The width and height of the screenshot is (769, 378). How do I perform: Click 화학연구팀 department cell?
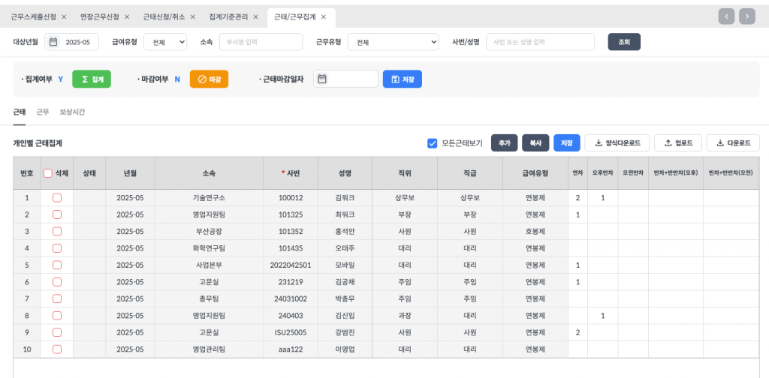(x=209, y=247)
